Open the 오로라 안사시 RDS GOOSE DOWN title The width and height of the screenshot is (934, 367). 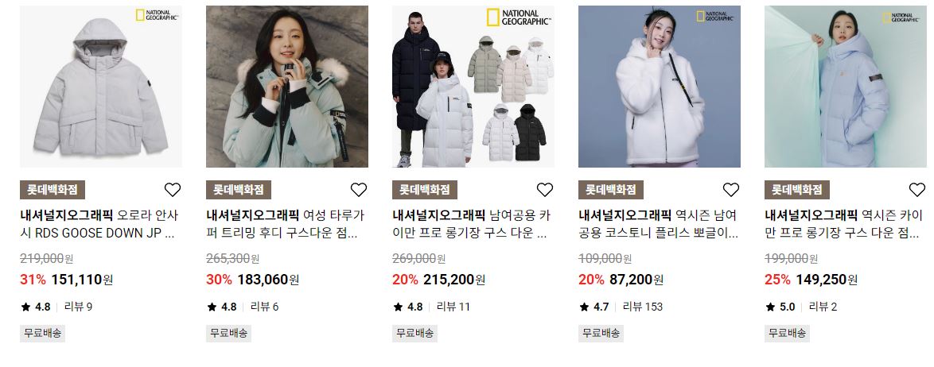pos(99,224)
